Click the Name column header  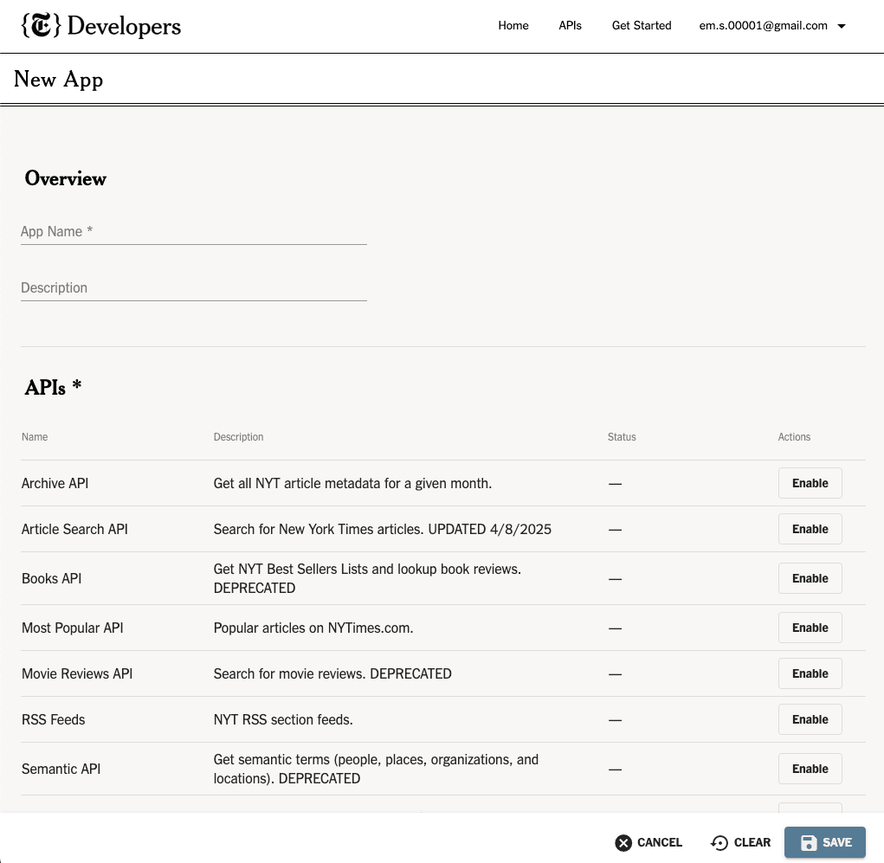pyautogui.click(x=35, y=437)
